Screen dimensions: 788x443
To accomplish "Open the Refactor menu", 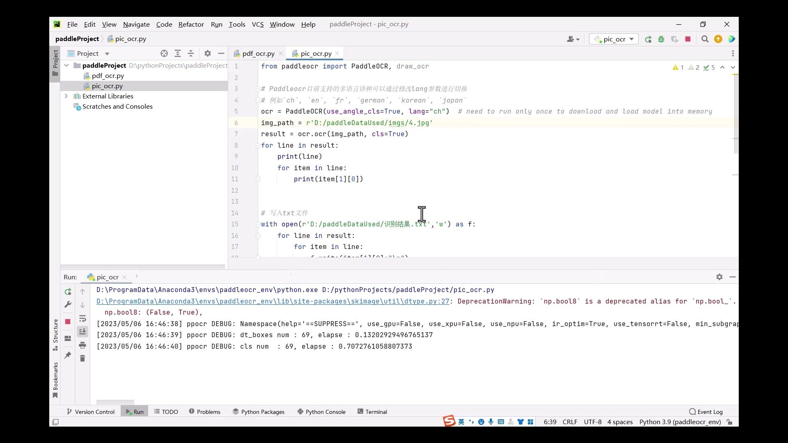I will tap(191, 25).
